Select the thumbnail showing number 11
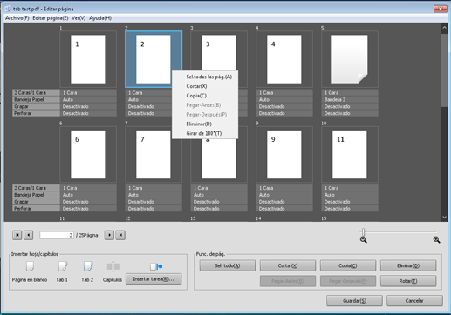This screenshot has width=451, height=315. [x=350, y=154]
